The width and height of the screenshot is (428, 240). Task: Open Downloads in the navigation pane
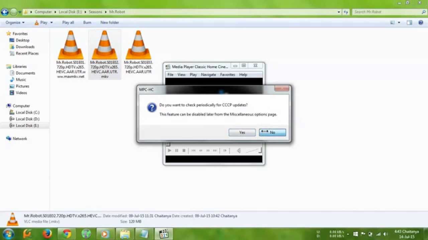coord(25,47)
